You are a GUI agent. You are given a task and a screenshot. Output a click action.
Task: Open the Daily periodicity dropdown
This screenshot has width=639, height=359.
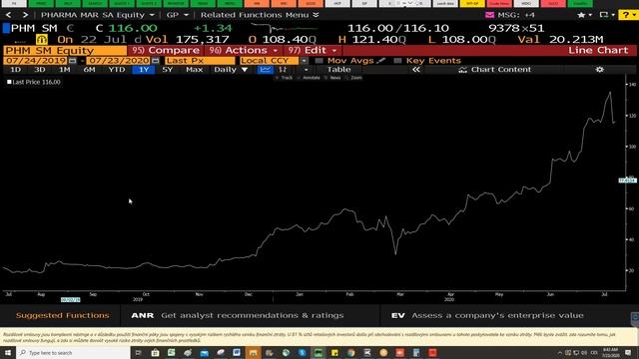point(231,70)
